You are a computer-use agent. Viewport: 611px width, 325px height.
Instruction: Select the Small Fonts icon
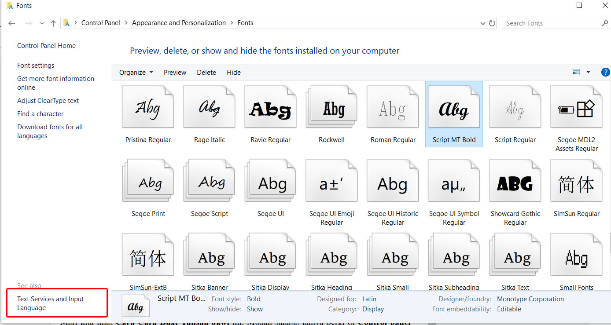click(x=576, y=255)
